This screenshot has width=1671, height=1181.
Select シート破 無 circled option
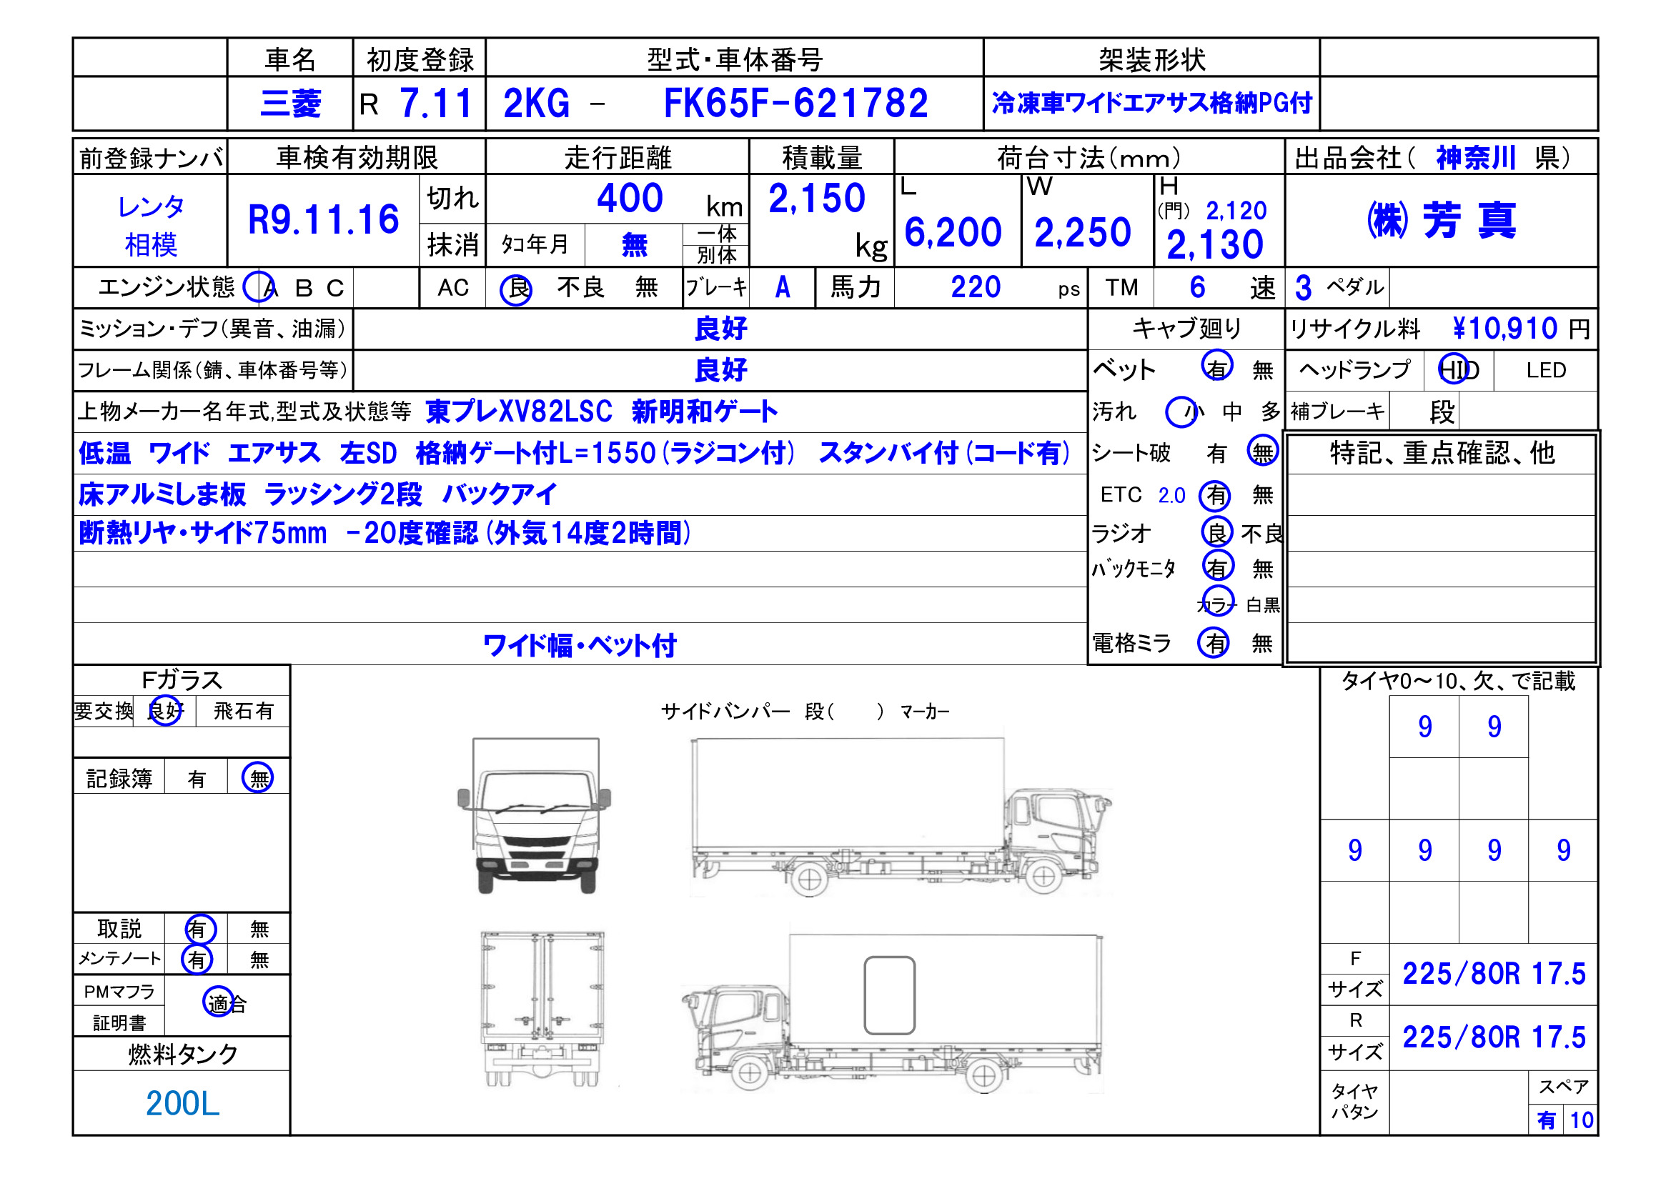pos(1262,452)
